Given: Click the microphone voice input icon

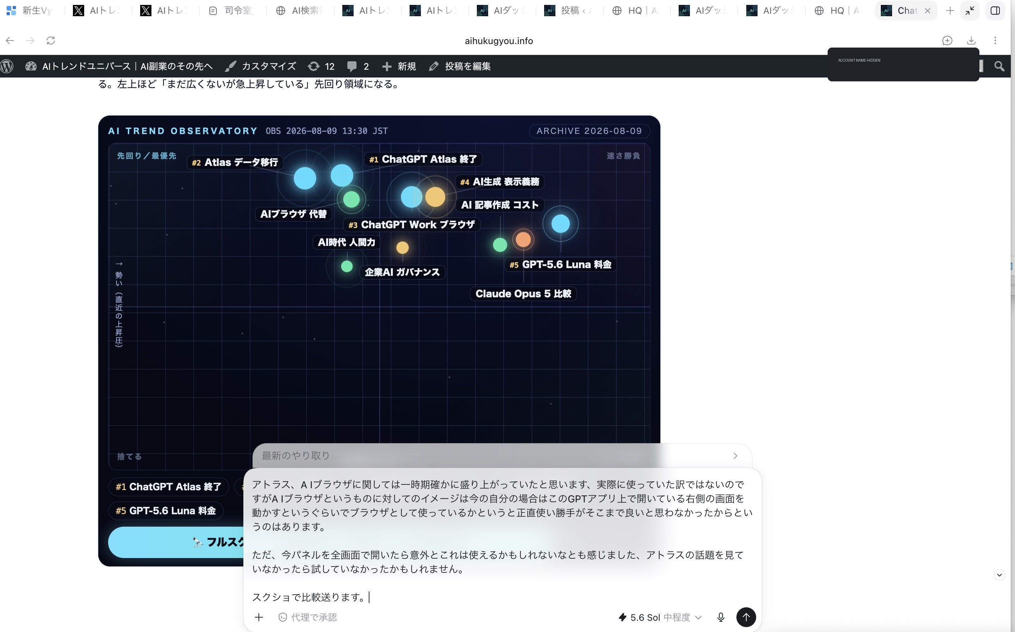Looking at the screenshot, I should click(721, 617).
